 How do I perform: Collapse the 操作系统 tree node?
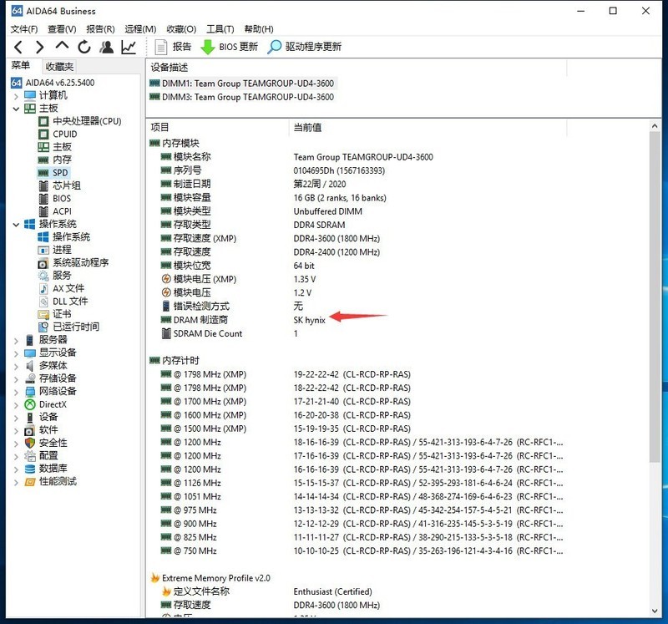16,224
